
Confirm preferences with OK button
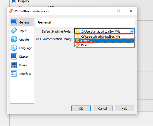81,108
